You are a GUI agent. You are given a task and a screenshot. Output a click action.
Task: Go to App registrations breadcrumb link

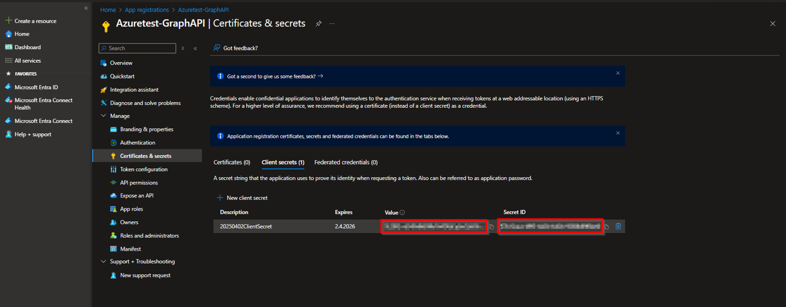coord(147,10)
